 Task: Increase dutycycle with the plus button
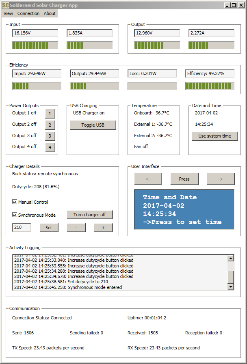tap(103, 228)
